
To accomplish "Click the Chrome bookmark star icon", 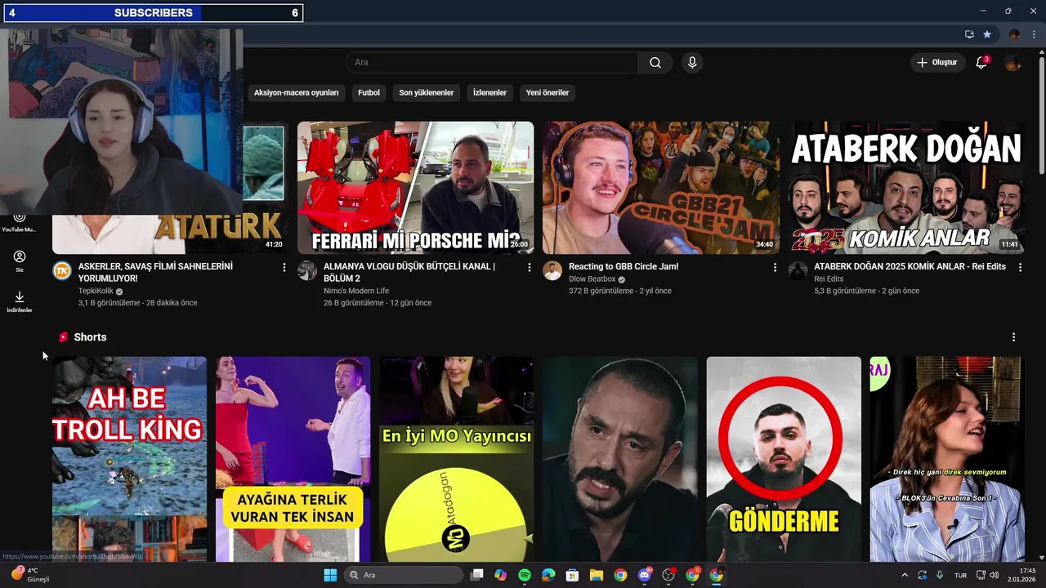I will [x=987, y=34].
